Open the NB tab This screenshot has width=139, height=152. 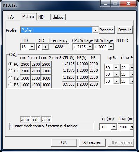(x=44, y=17)
